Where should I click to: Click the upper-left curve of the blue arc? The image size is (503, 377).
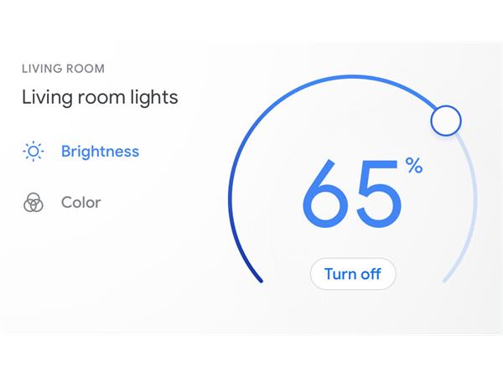click(x=264, y=114)
